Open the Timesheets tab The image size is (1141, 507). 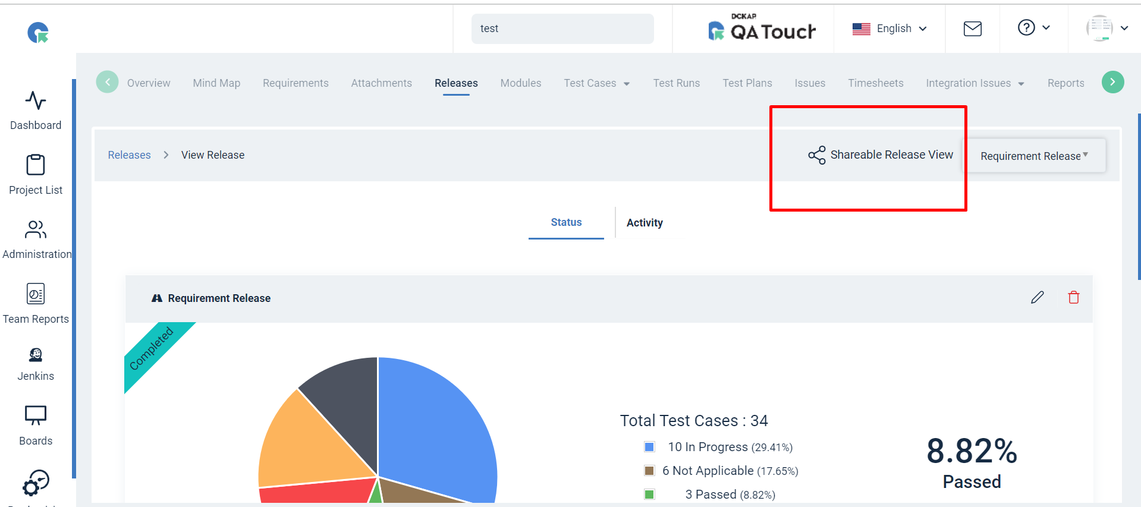pos(876,83)
